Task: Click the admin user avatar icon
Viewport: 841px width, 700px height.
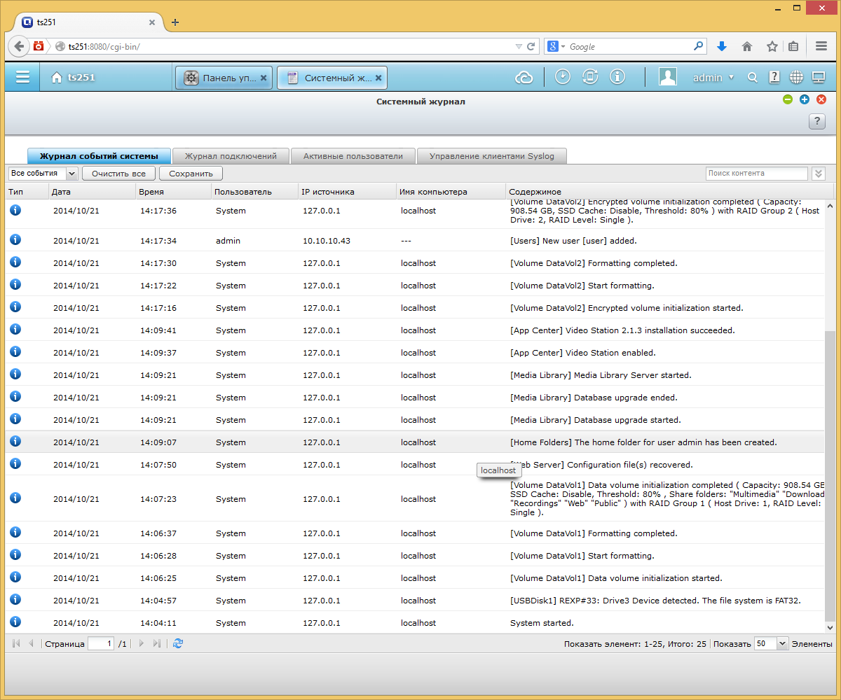Action: (667, 77)
